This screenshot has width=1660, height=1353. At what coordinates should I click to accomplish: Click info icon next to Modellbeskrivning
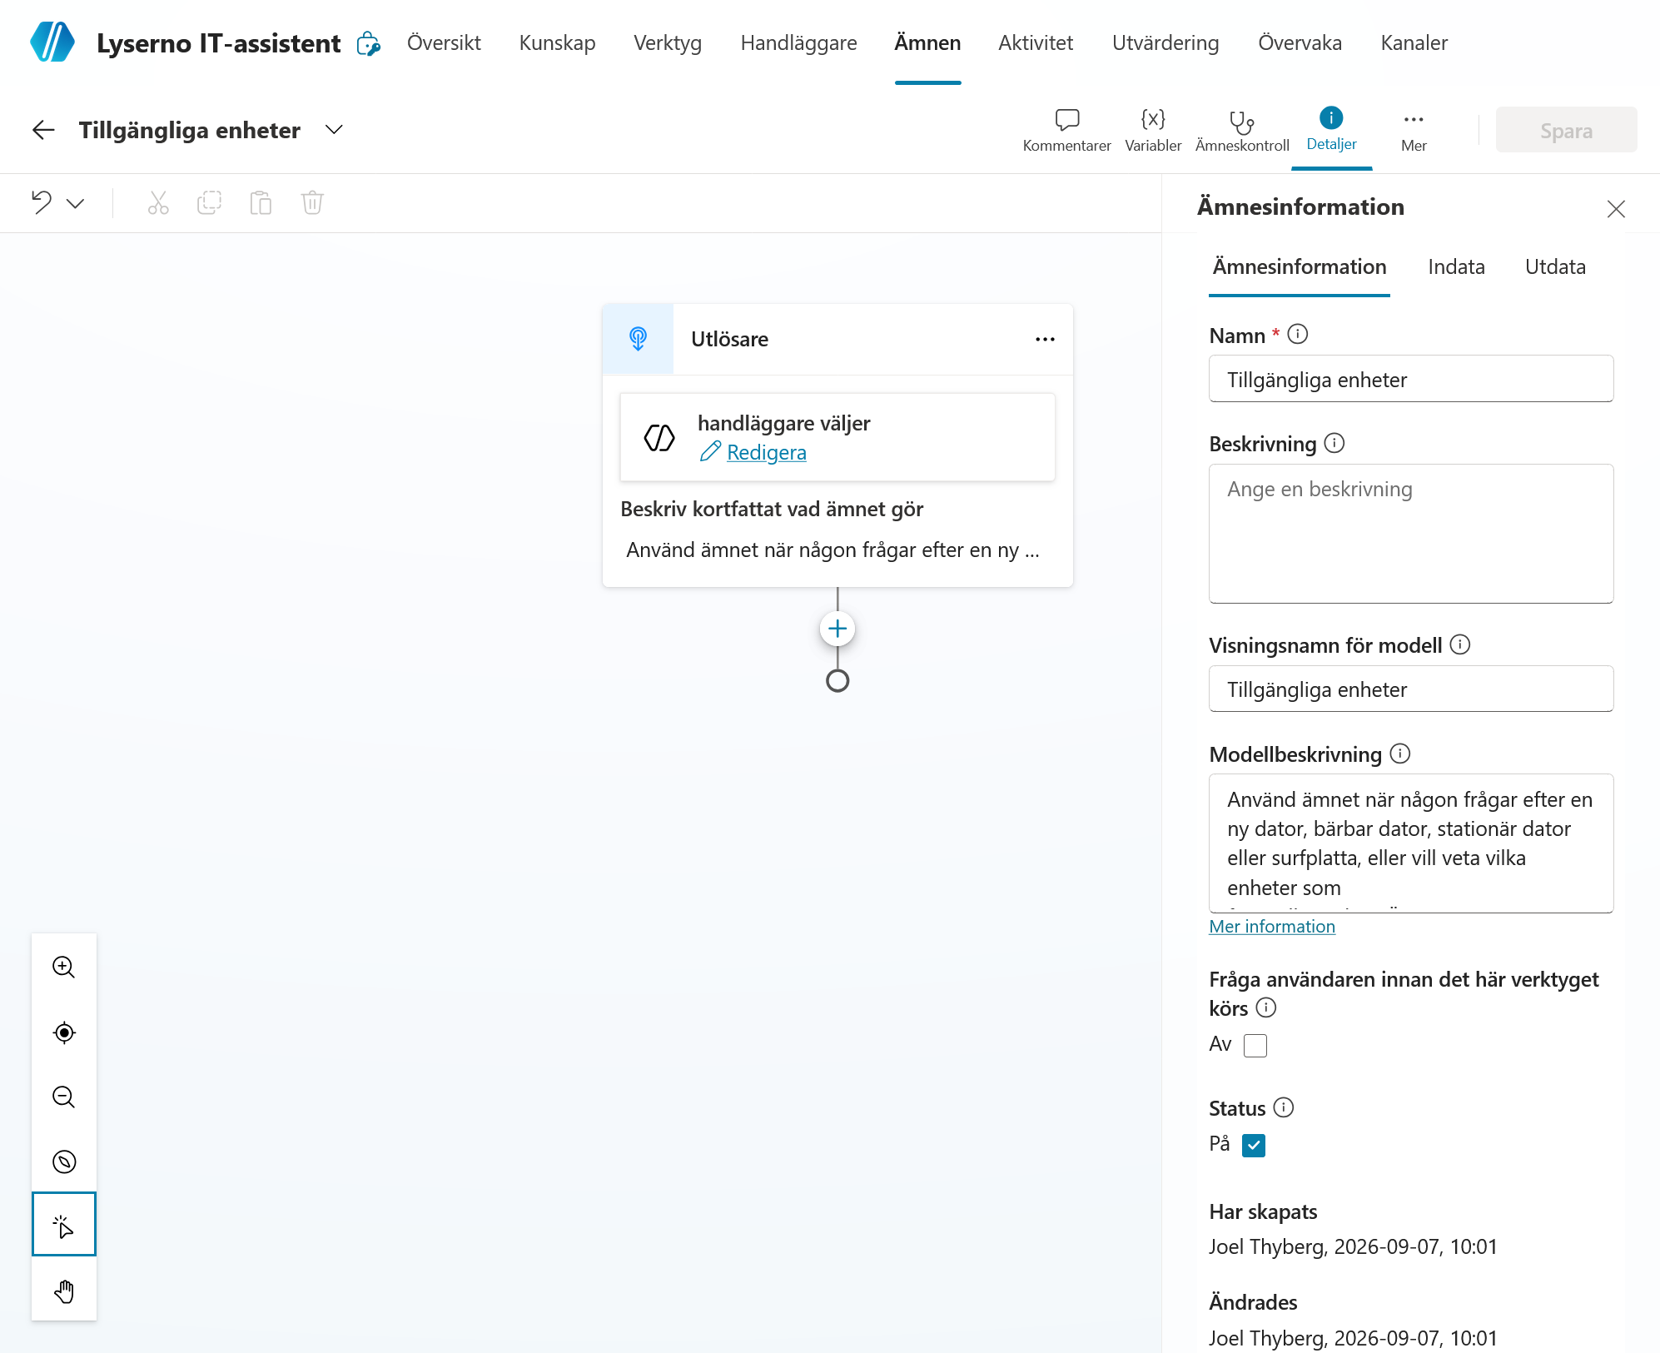pyautogui.click(x=1400, y=754)
